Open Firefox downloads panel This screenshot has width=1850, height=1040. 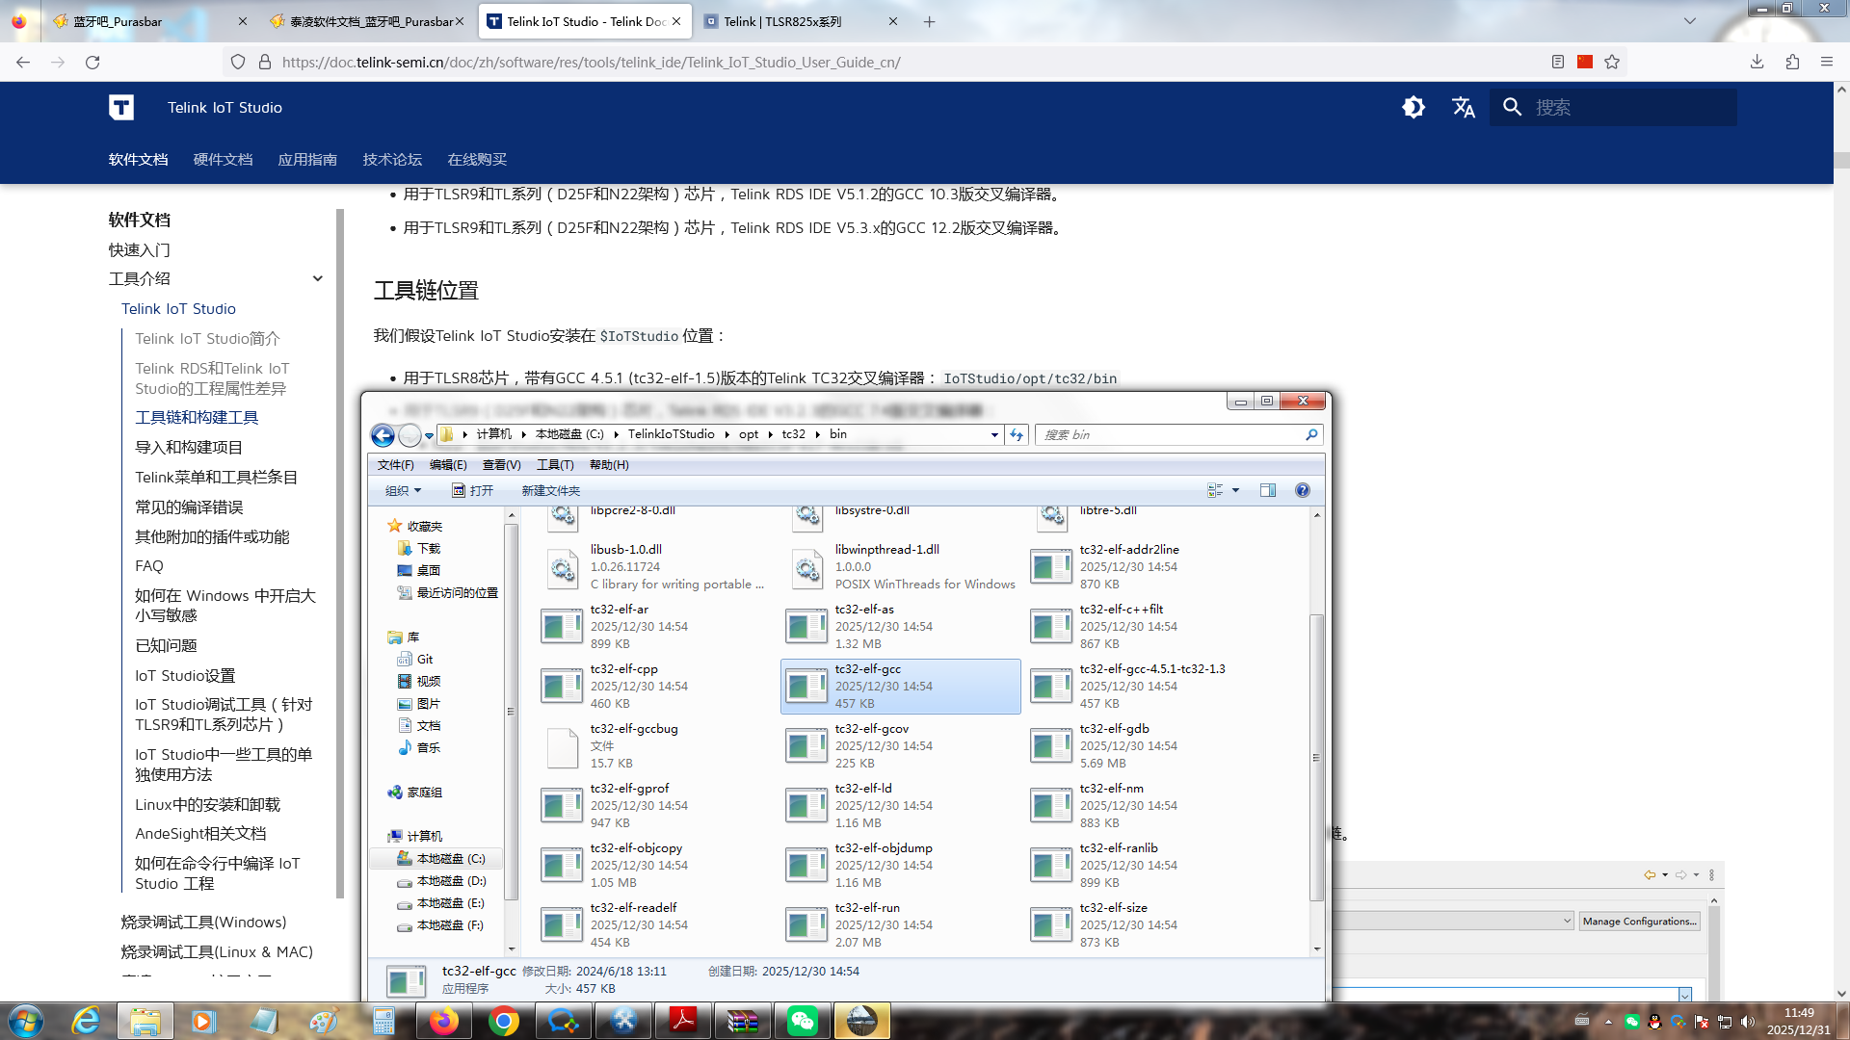tap(1757, 62)
